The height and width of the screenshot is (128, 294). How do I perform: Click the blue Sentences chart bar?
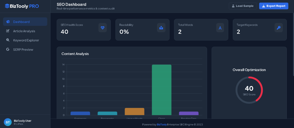coord(80,113)
